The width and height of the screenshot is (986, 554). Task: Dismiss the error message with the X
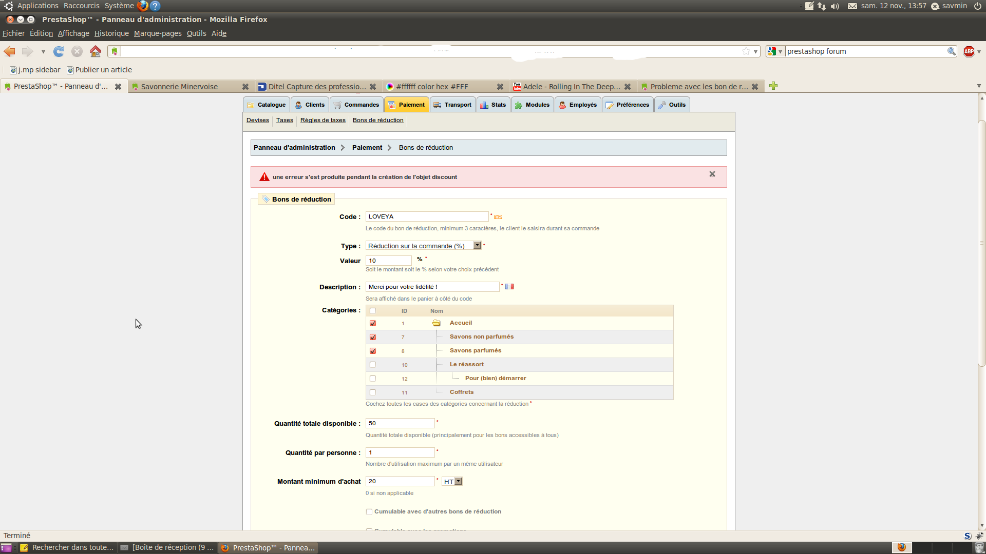pyautogui.click(x=712, y=174)
